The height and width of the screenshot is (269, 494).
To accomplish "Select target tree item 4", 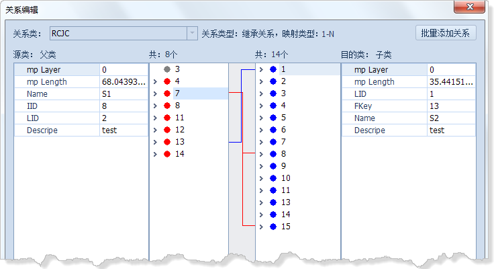I will (x=284, y=106).
